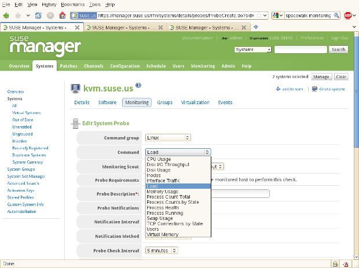Click the delete system link
This screenshot has height=268, width=359.
(328, 89)
